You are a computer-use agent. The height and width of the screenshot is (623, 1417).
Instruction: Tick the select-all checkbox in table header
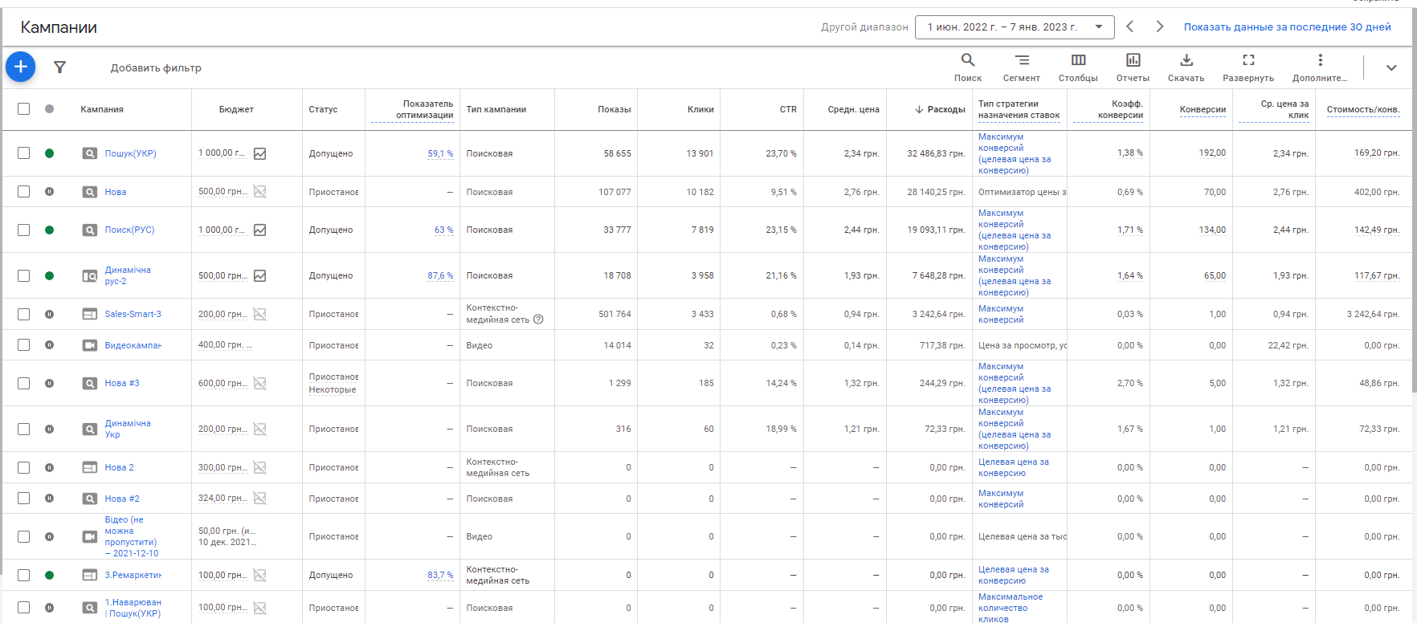24,109
